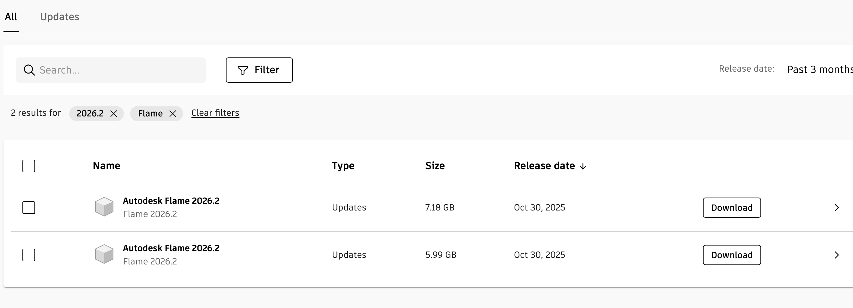Select the 7.18 GB Flame 2026.2 checkbox
Viewport: 853px width, 308px height.
pyautogui.click(x=29, y=208)
